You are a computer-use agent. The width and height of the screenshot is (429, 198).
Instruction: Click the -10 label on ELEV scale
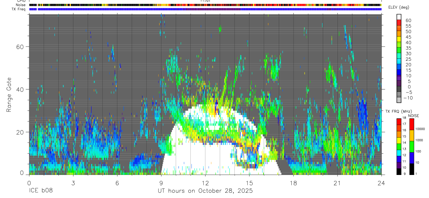tap(408, 98)
